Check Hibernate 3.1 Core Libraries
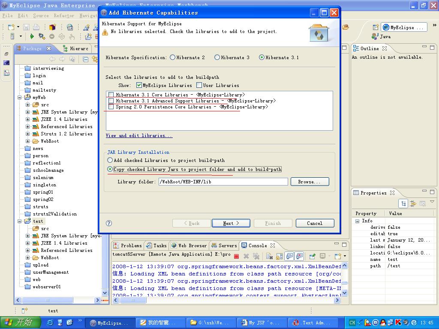Viewport: 439px width, 329px height. pos(111,95)
